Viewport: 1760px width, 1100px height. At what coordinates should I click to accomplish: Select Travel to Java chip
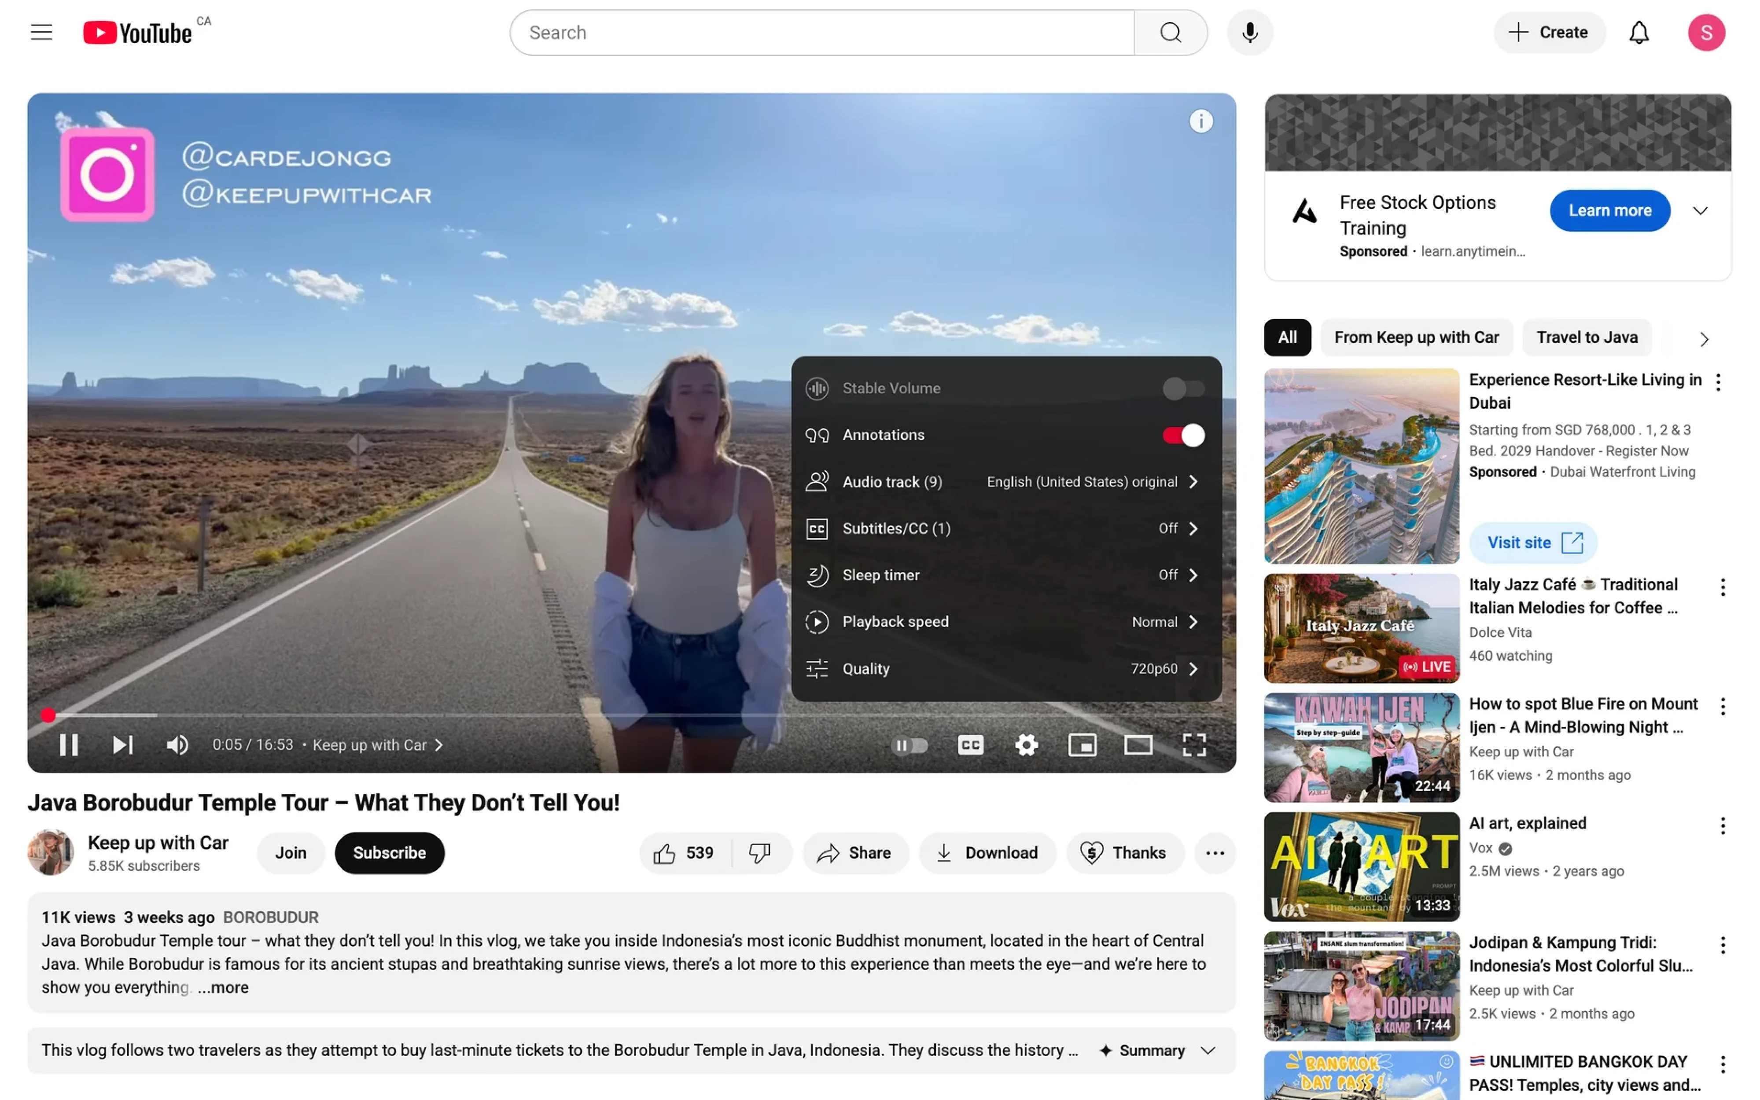[x=1587, y=337]
